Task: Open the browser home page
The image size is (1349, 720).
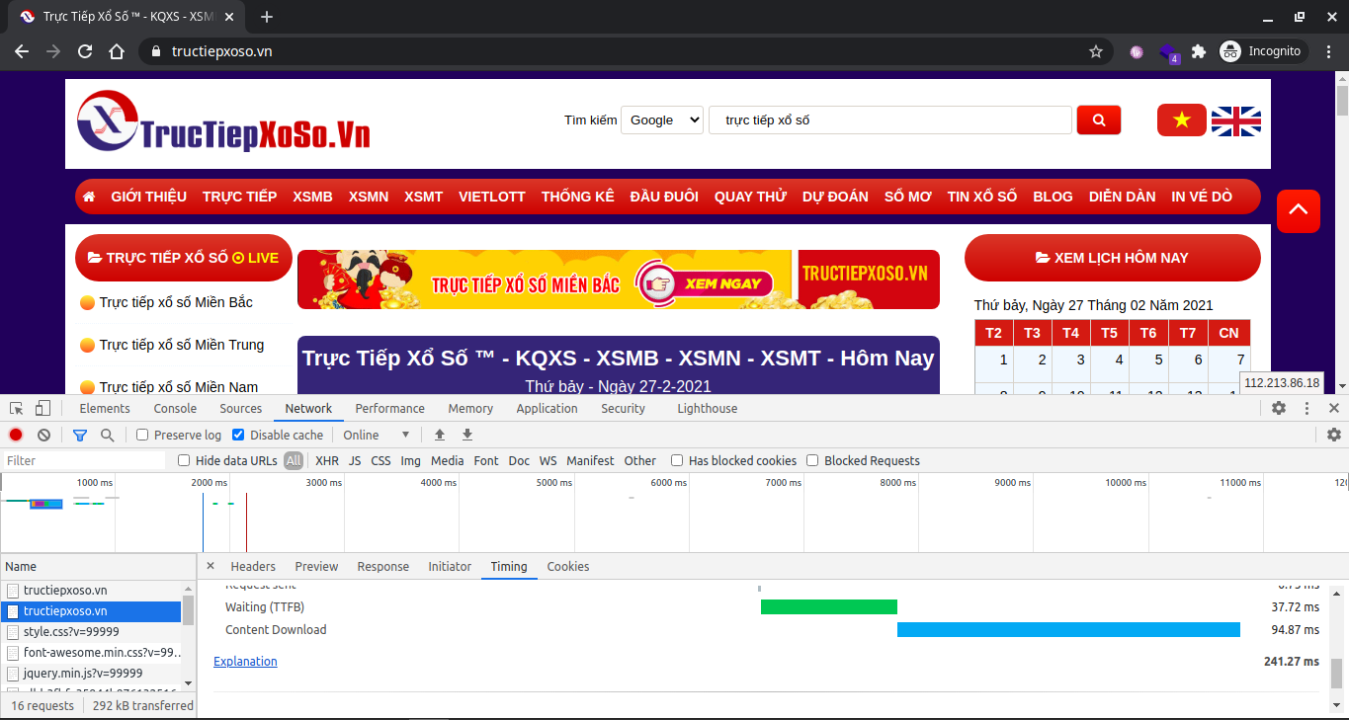Action: pyautogui.click(x=117, y=51)
